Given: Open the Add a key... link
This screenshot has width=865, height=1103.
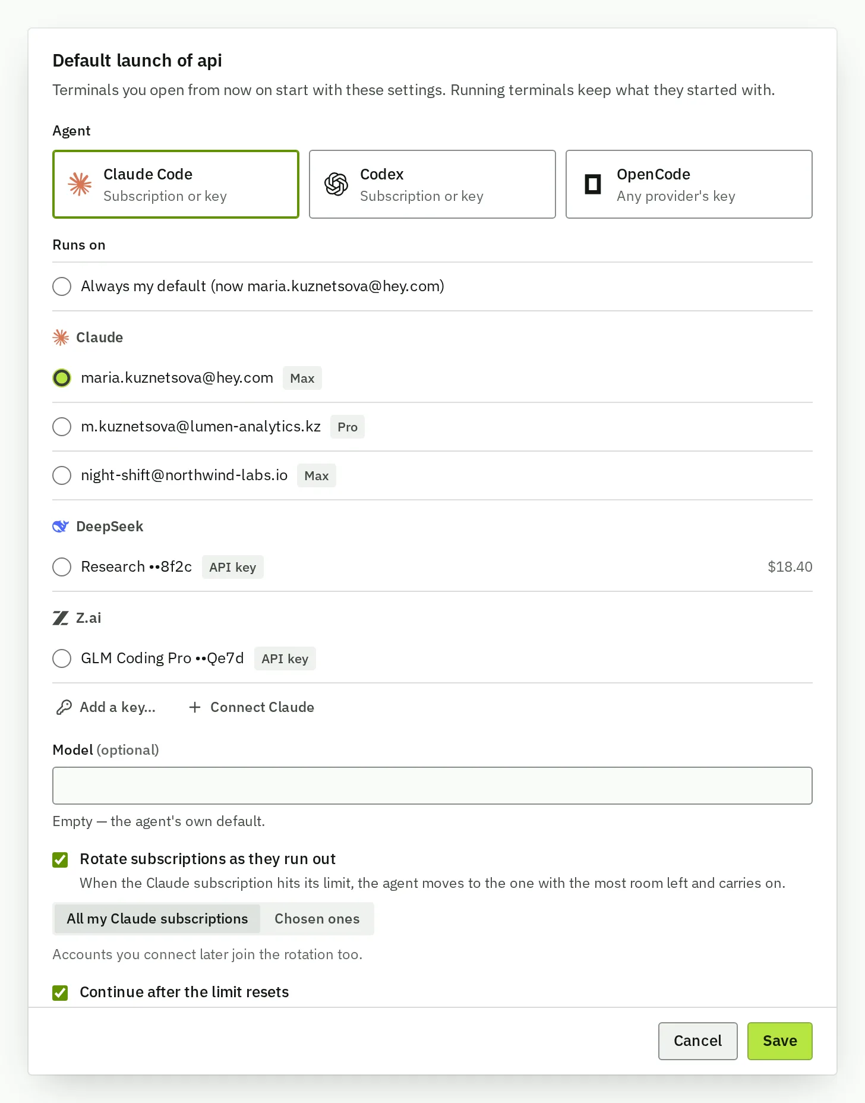Looking at the screenshot, I should pos(106,707).
